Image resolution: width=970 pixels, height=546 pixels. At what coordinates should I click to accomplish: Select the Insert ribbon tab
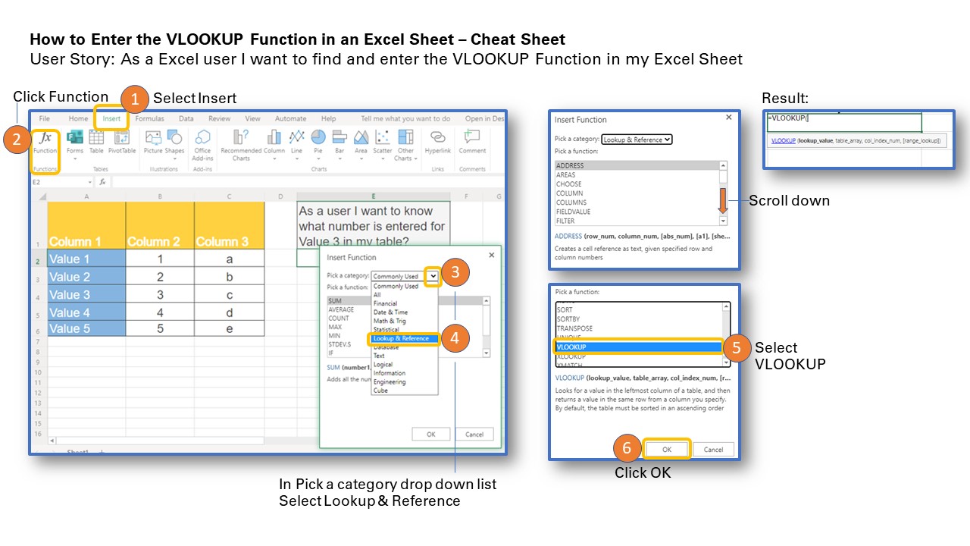(x=111, y=118)
